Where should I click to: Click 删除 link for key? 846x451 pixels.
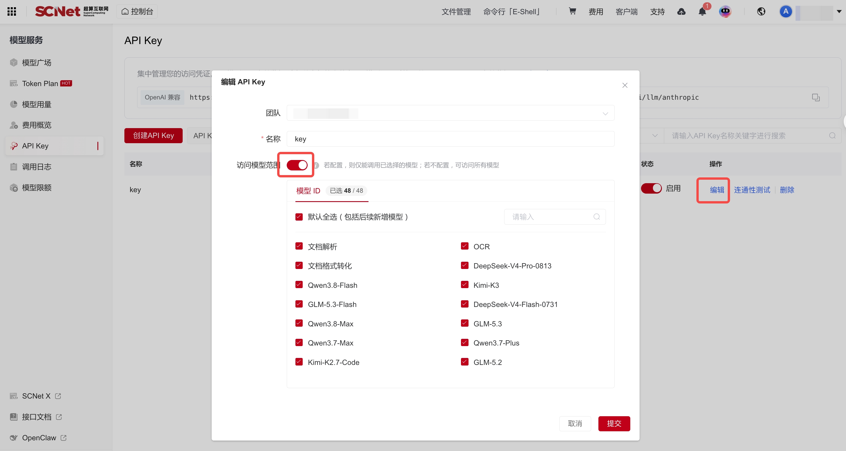point(787,190)
